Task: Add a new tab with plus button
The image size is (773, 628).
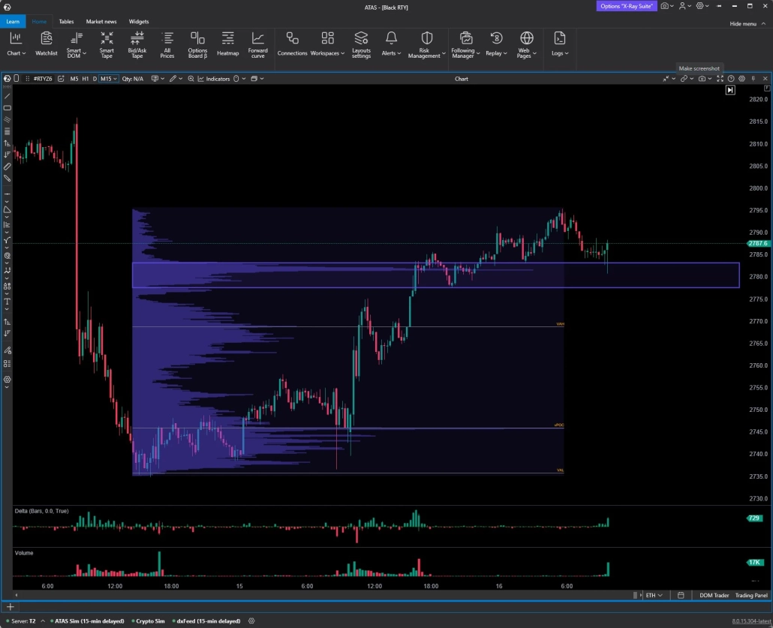Action: pos(11,607)
